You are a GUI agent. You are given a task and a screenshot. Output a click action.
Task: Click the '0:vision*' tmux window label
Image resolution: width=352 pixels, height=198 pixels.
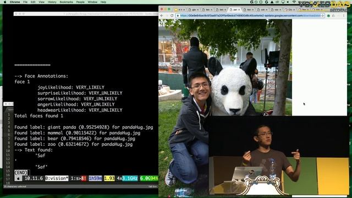click(57, 178)
